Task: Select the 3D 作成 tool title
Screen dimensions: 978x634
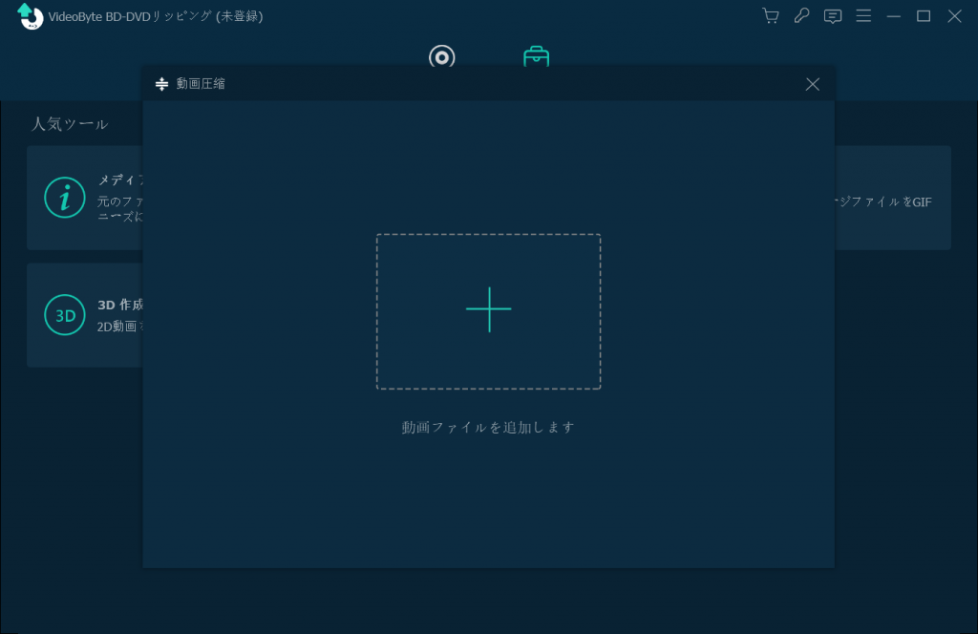Action: click(120, 306)
